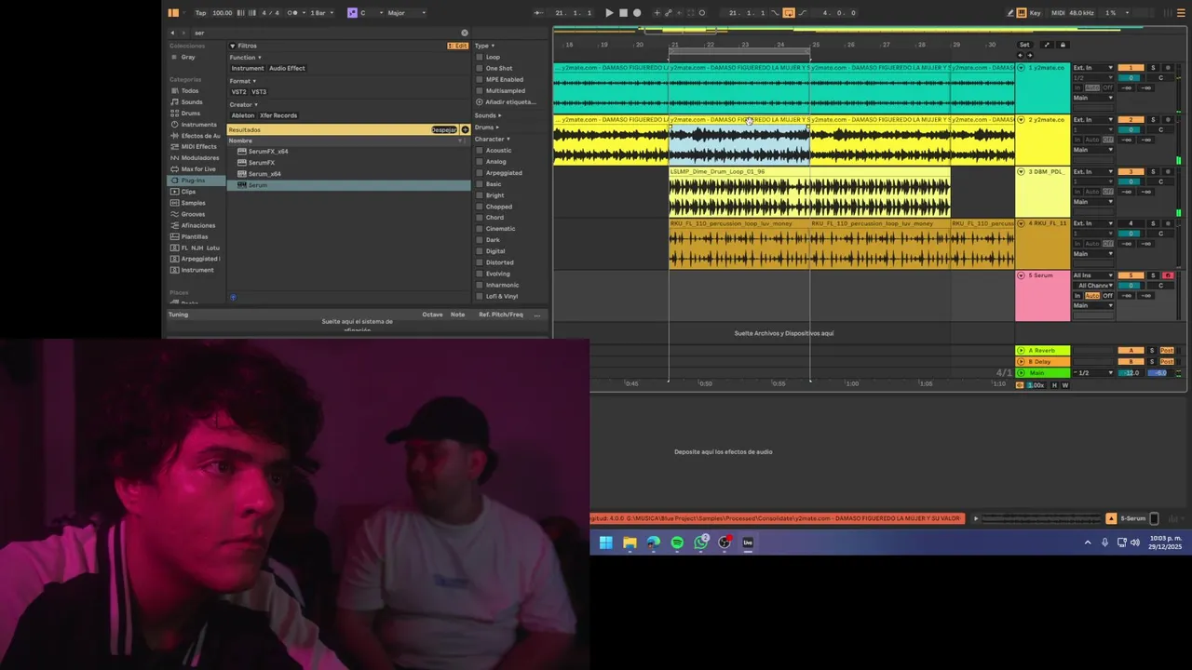Select the highlighted Serum result
The width and height of the screenshot is (1192, 670).
[349, 185]
